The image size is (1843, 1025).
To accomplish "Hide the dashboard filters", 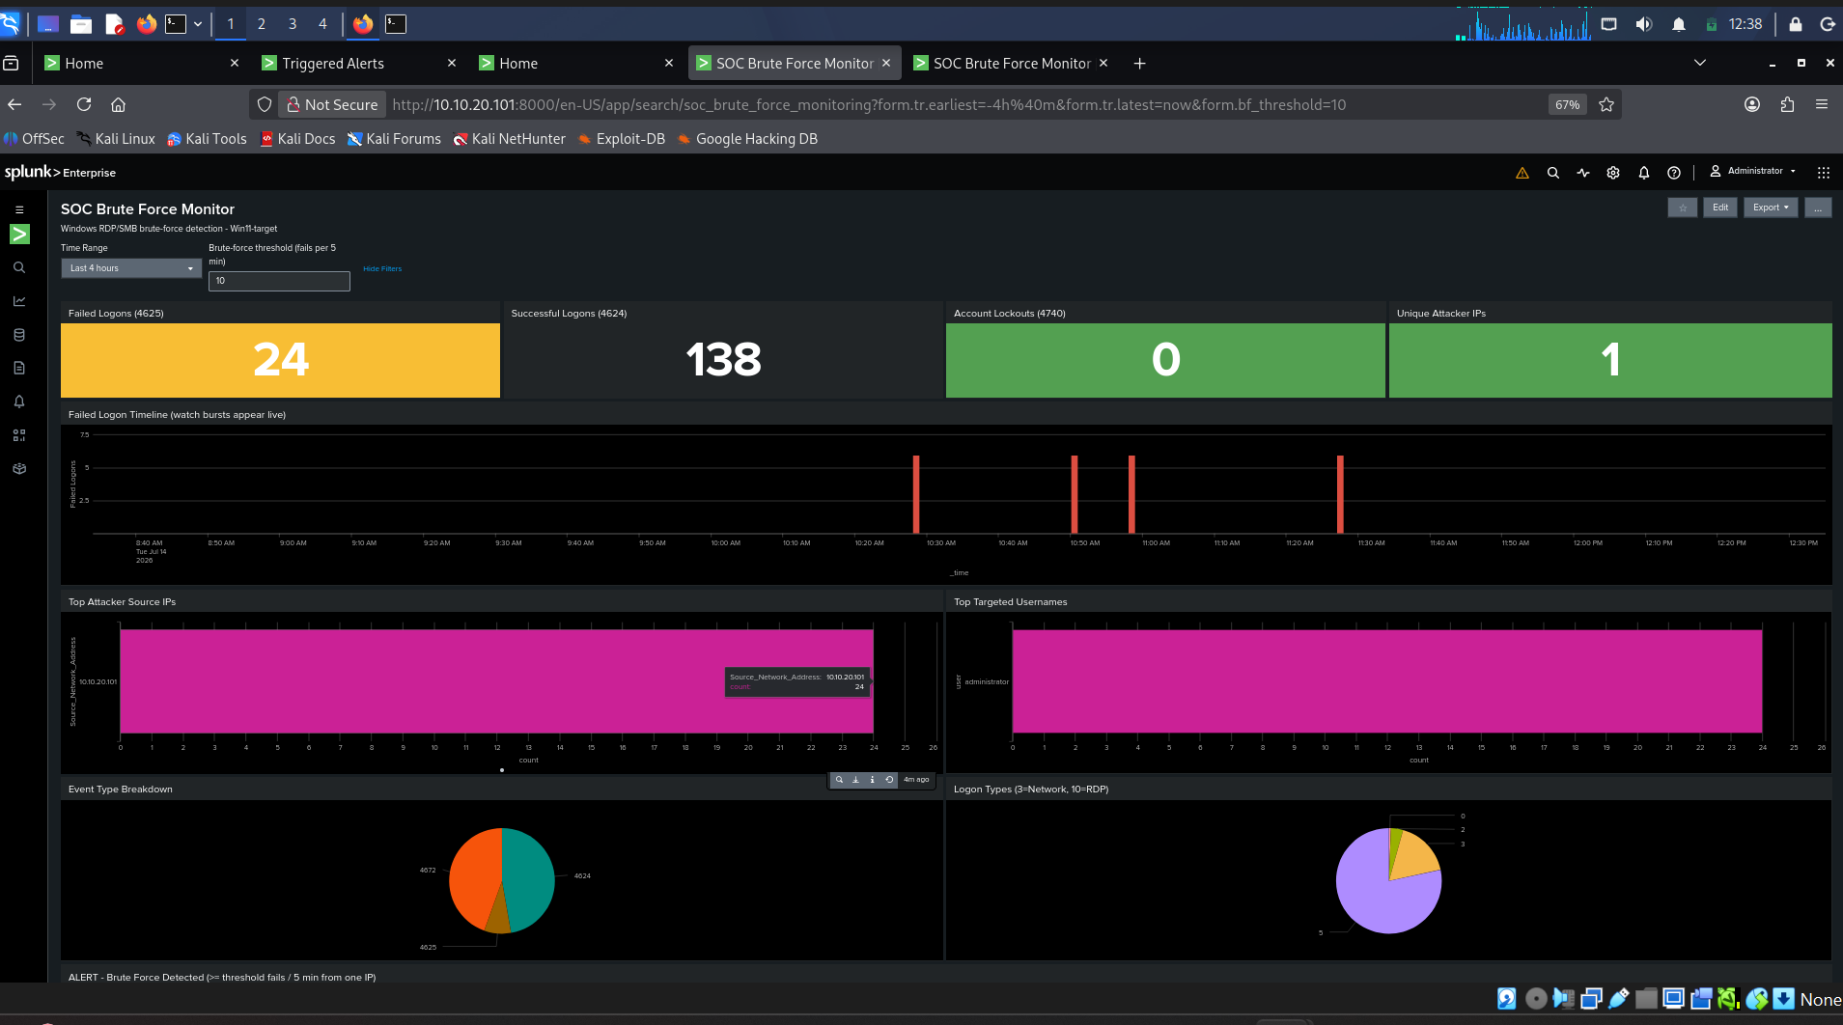I will click(x=382, y=269).
